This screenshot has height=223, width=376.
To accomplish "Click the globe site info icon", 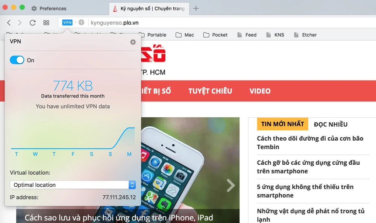I will (82, 22).
